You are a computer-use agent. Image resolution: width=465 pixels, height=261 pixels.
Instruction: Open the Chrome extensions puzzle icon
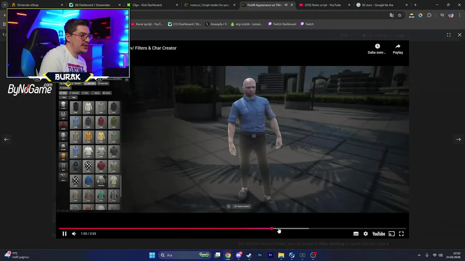click(429, 15)
